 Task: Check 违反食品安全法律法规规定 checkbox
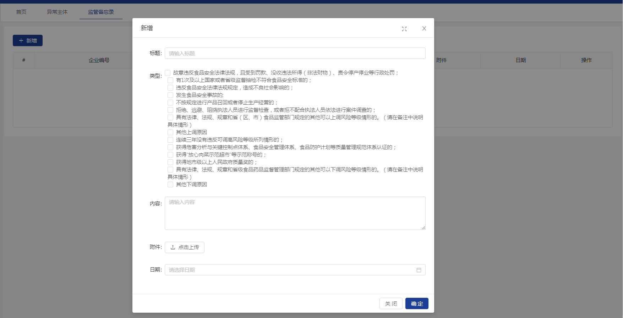170,88
